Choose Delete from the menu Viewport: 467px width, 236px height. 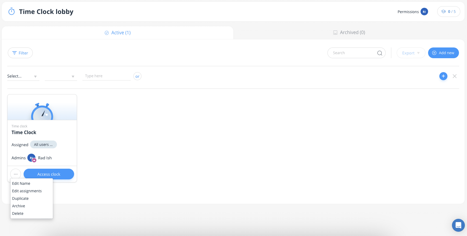tap(32, 213)
